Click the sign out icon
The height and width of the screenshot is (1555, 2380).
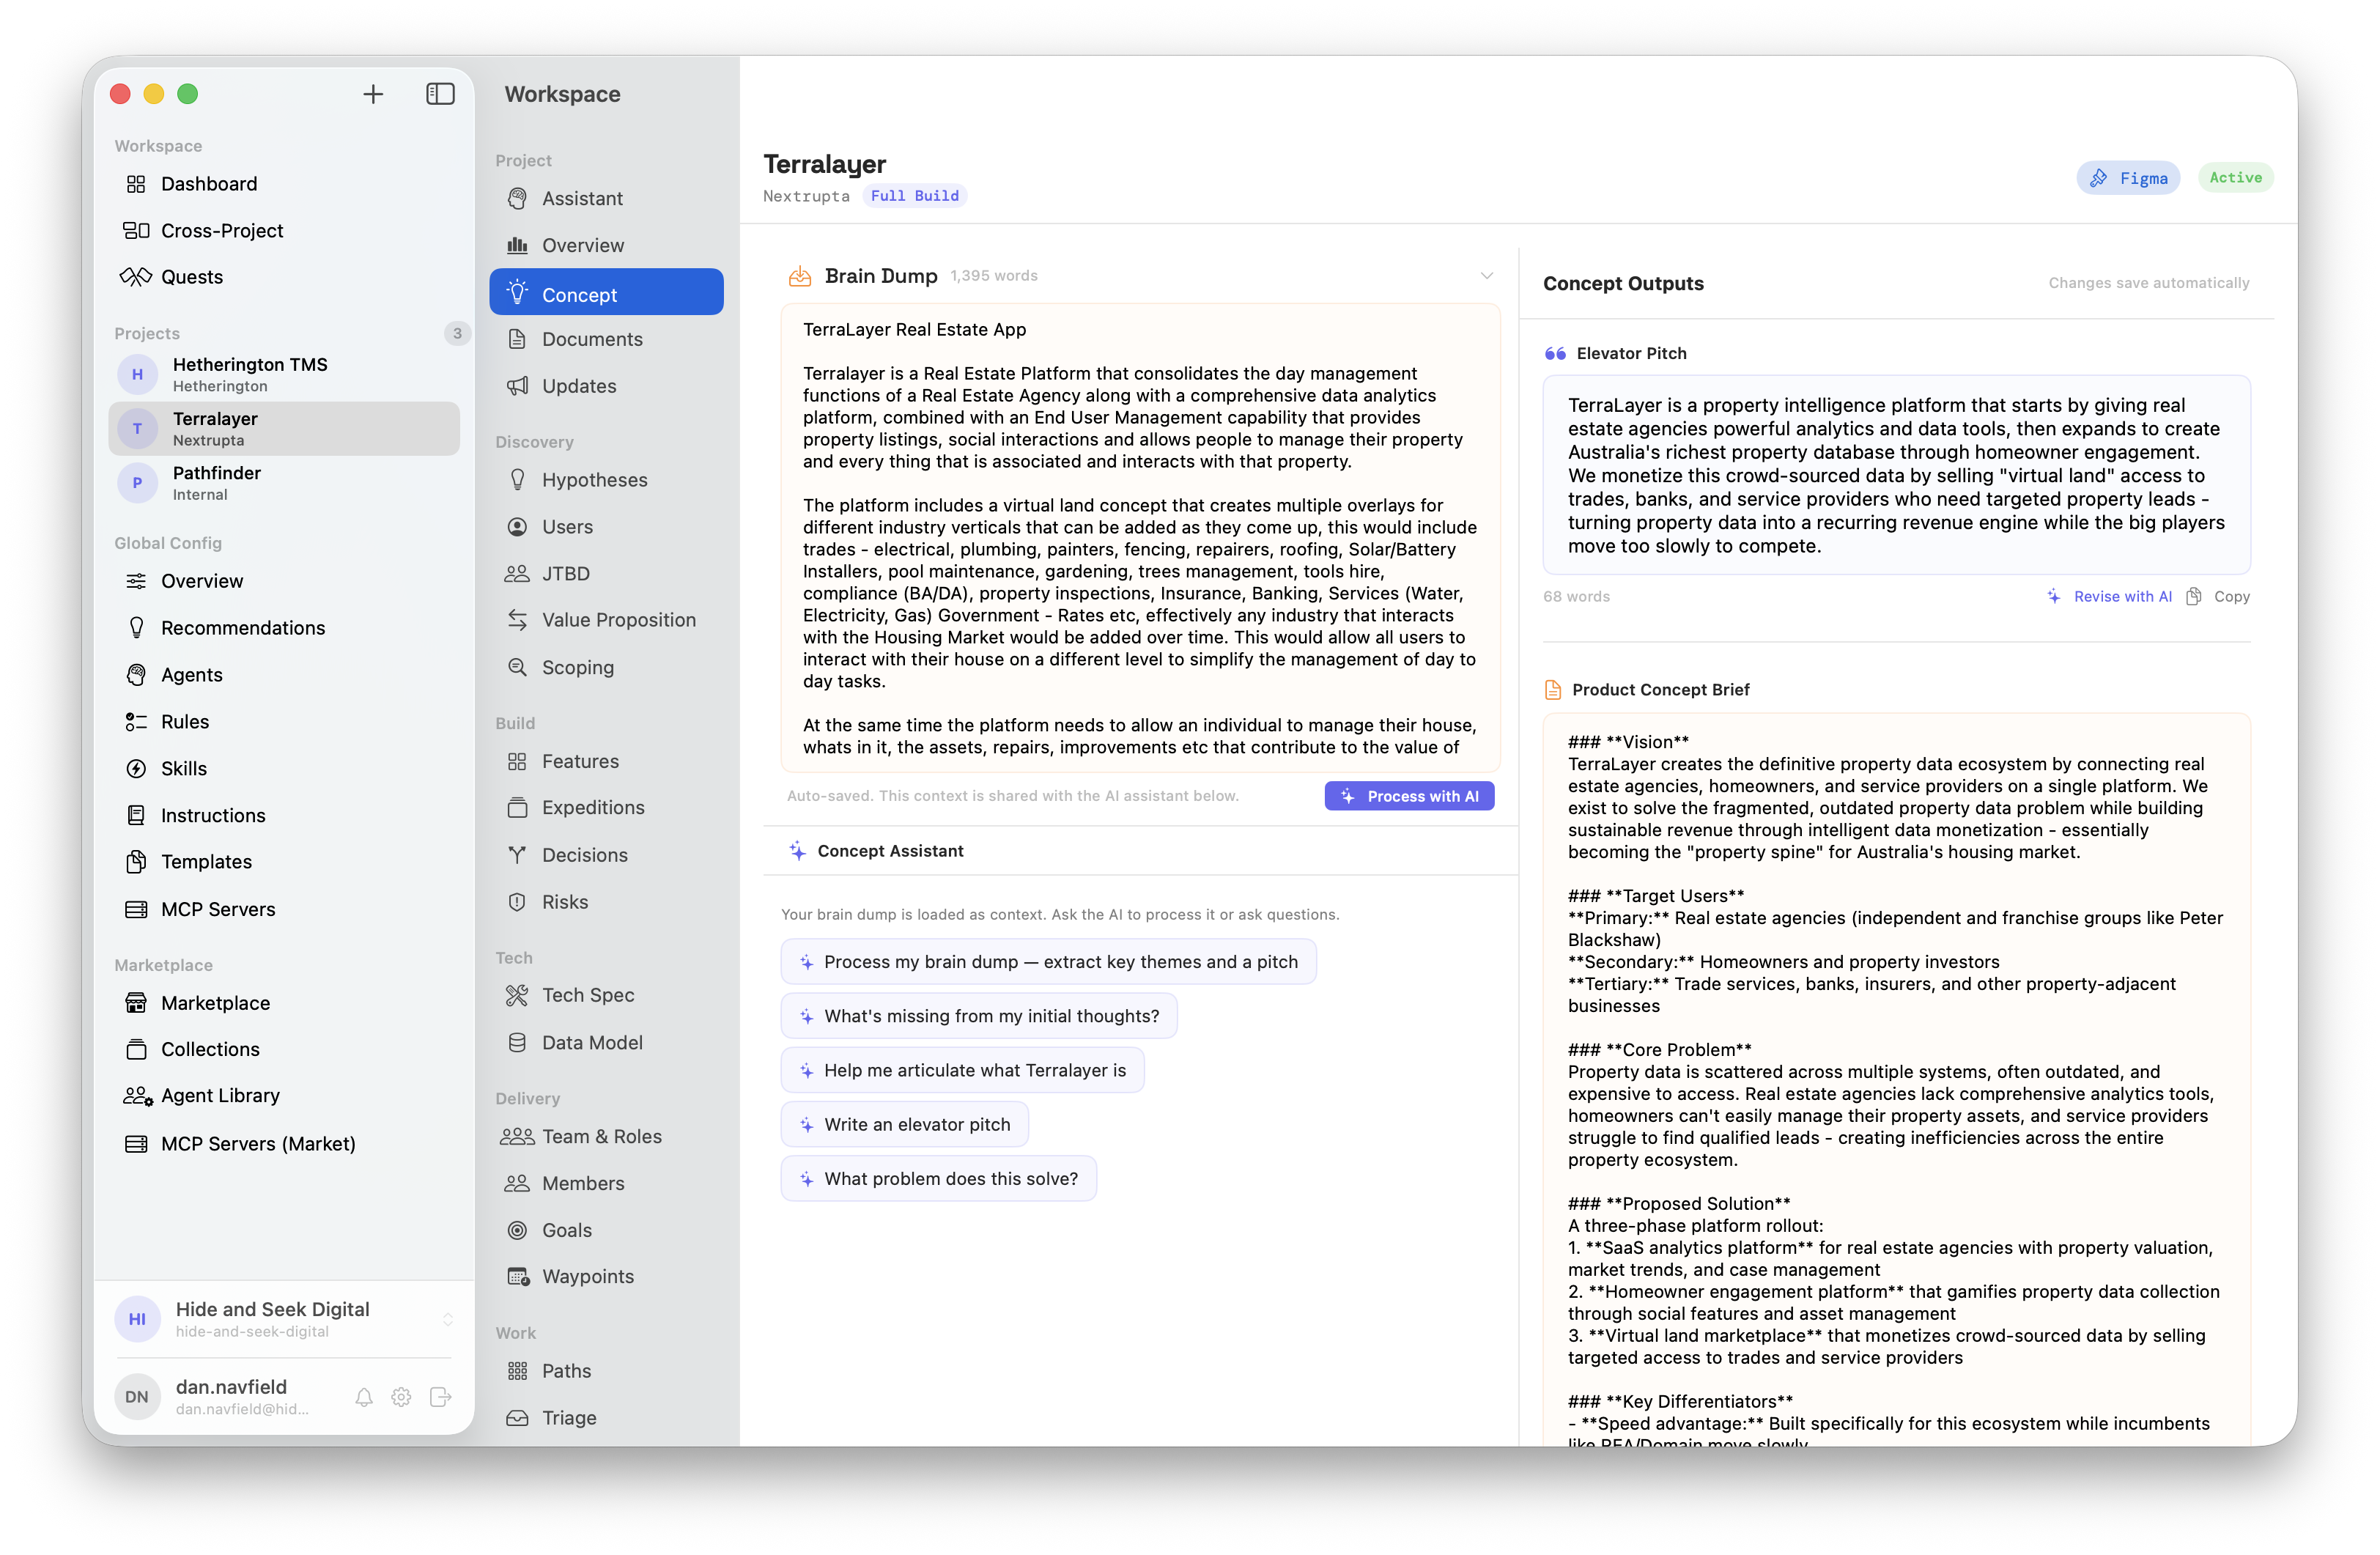[x=440, y=1397]
